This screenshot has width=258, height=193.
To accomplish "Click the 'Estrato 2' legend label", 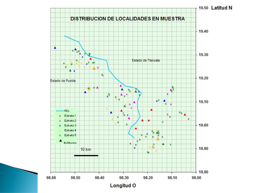I will pyautogui.click(x=70, y=121).
